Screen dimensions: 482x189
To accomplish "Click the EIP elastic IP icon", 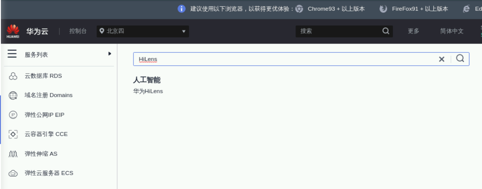I will (x=13, y=115).
